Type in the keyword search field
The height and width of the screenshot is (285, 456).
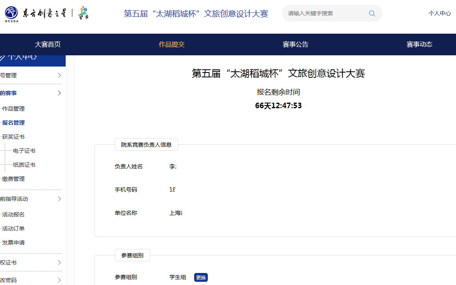point(324,13)
